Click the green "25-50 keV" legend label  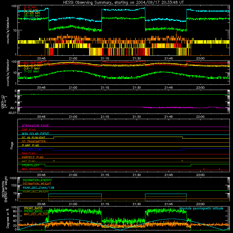tap(32, 16)
